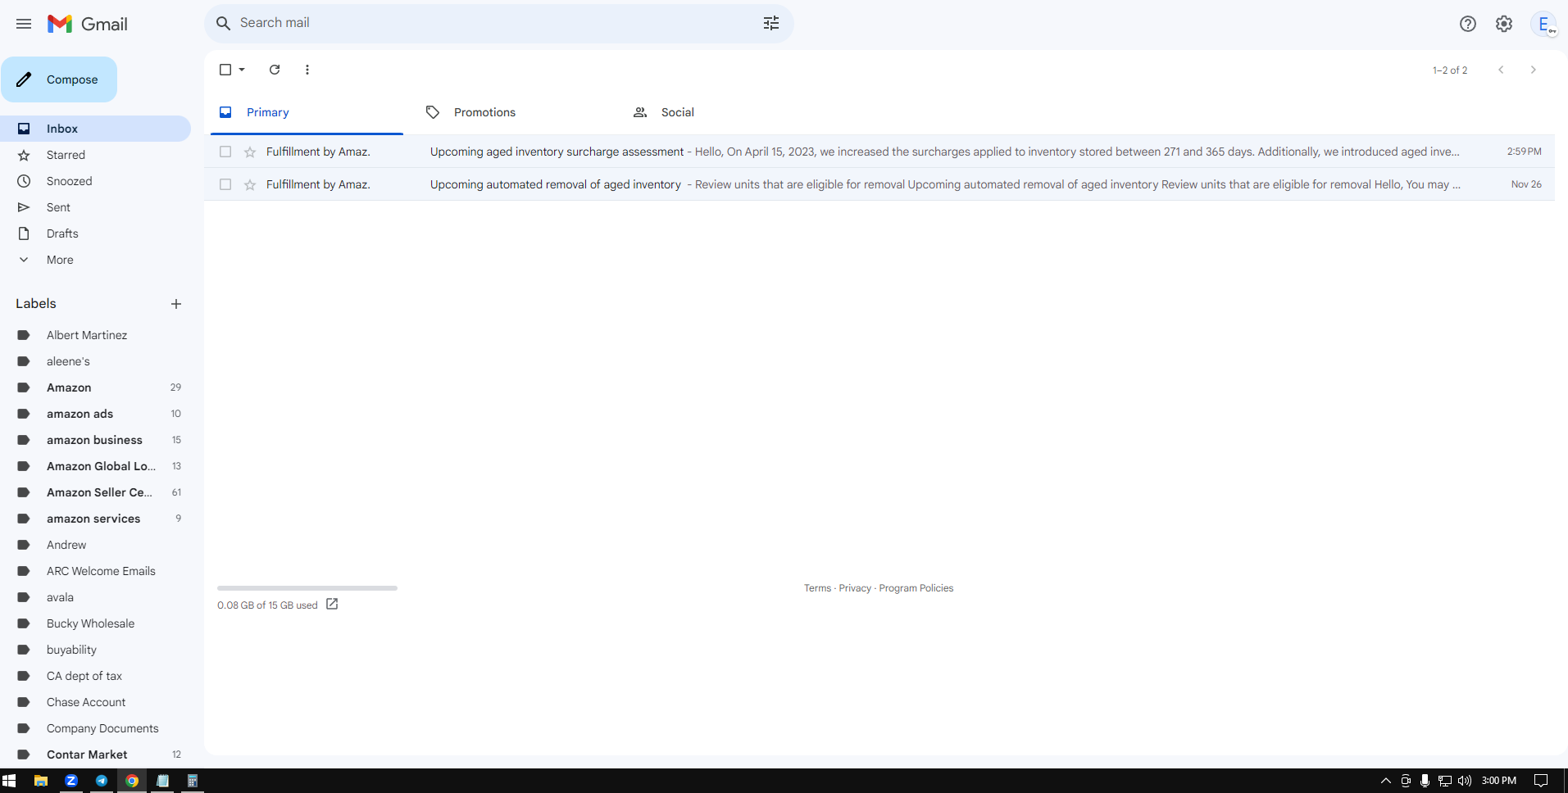
Task: Open the Starred folder
Action: tap(95, 155)
